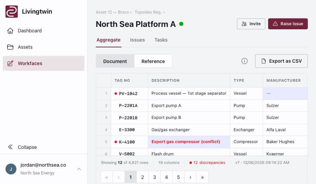Screen dimensions: 316x184
Task: Go to page 5
Action: 179,177
